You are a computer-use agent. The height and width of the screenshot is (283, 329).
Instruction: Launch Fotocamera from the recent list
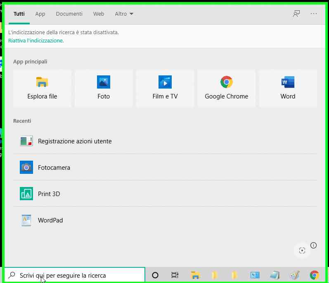point(165,168)
